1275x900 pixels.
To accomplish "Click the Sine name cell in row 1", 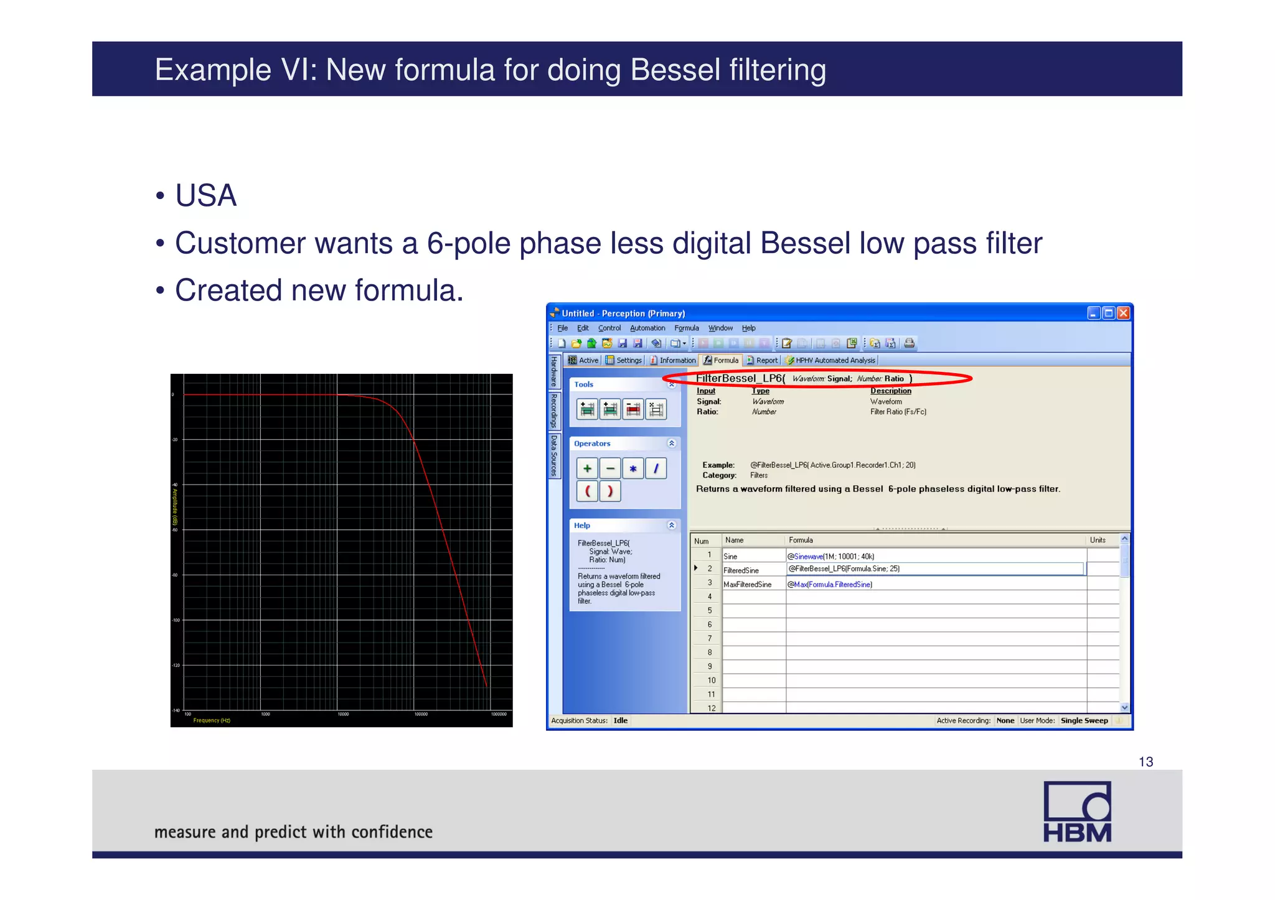I will pyautogui.click(x=754, y=556).
